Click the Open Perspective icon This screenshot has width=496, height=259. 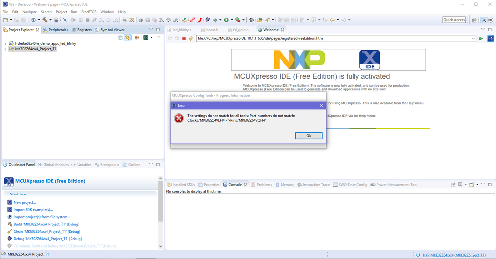click(474, 20)
